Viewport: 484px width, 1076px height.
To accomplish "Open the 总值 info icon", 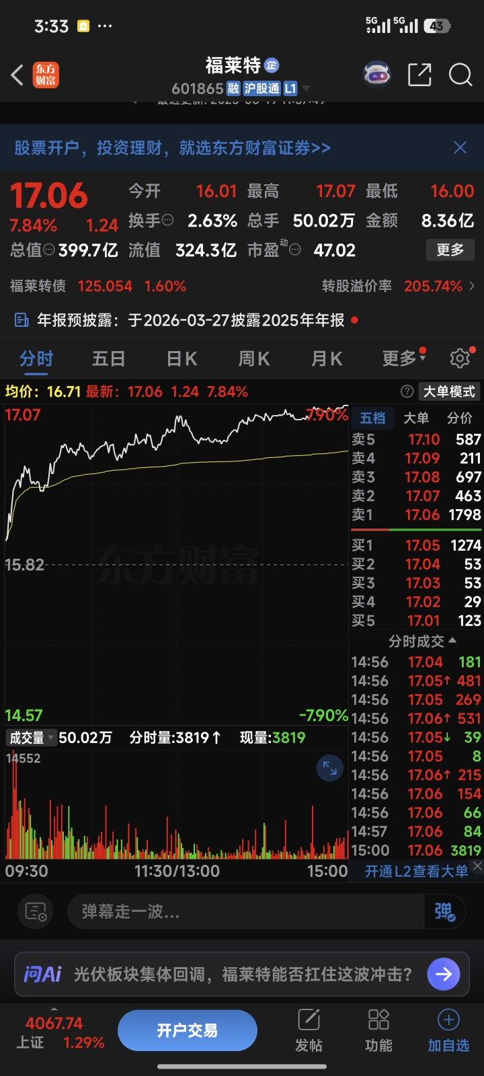I will click(x=49, y=250).
